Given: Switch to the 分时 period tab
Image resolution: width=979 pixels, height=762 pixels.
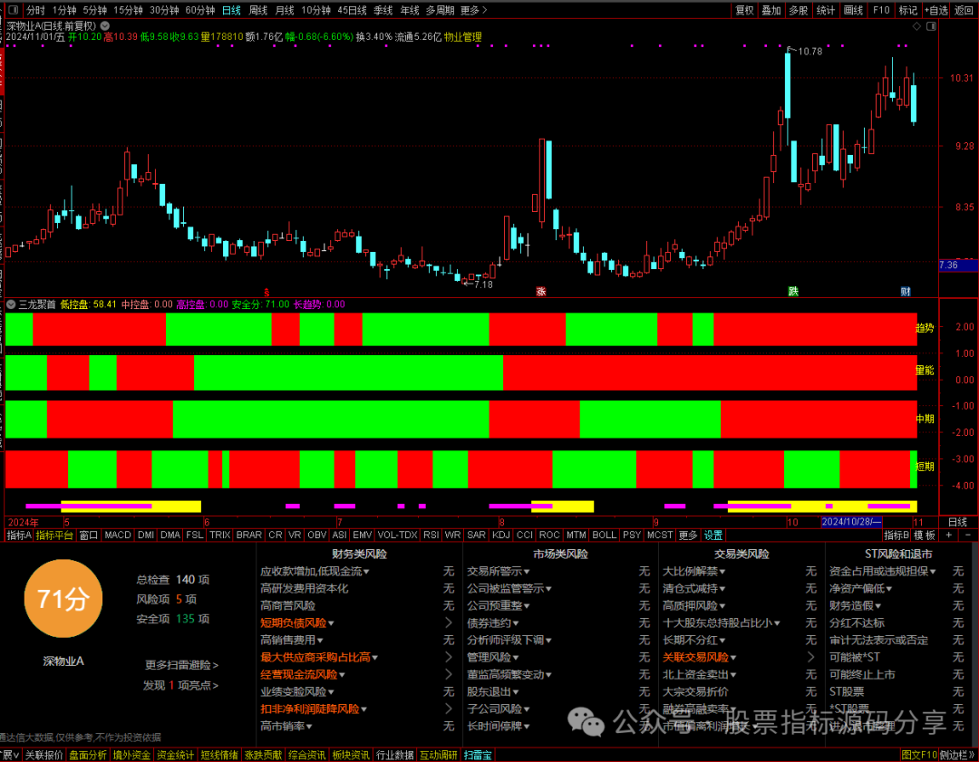Looking at the screenshot, I should (x=35, y=10).
